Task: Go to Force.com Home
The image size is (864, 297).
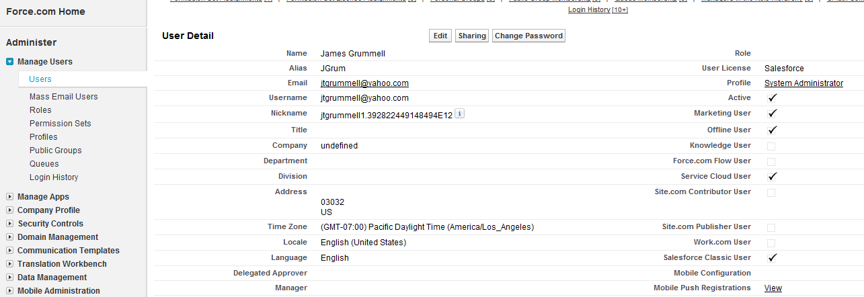Action: coord(46,12)
